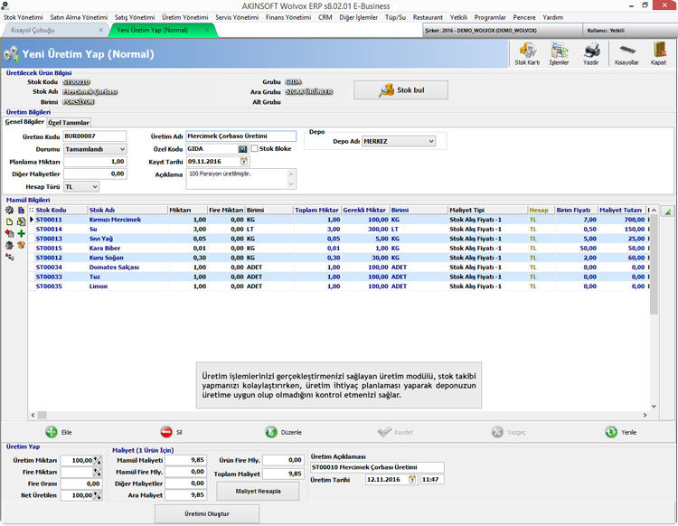Screen dimensions: 678x526
Task: Click the green icon at grid top-right corner
Action: point(668,211)
